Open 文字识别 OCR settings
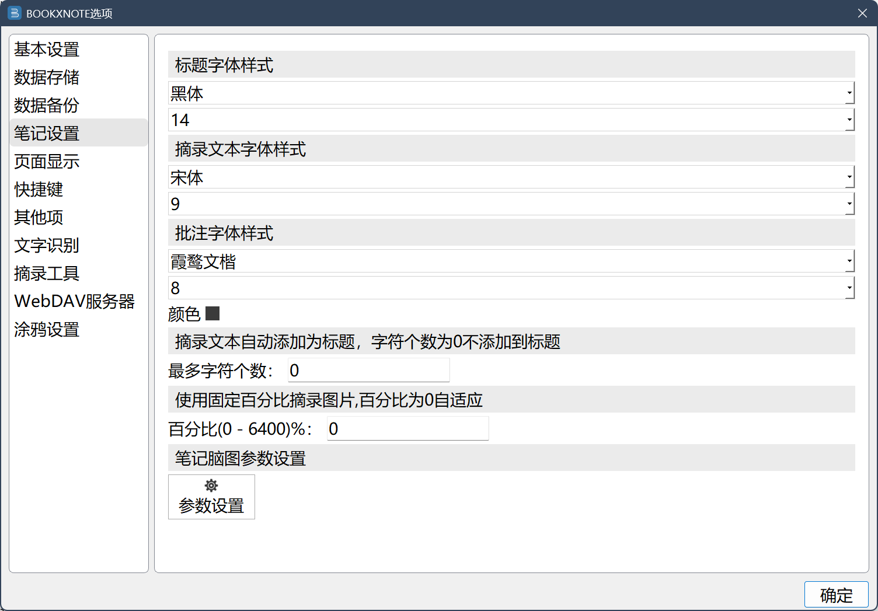The width and height of the screenshot is (878, 611). coord(47,246)
